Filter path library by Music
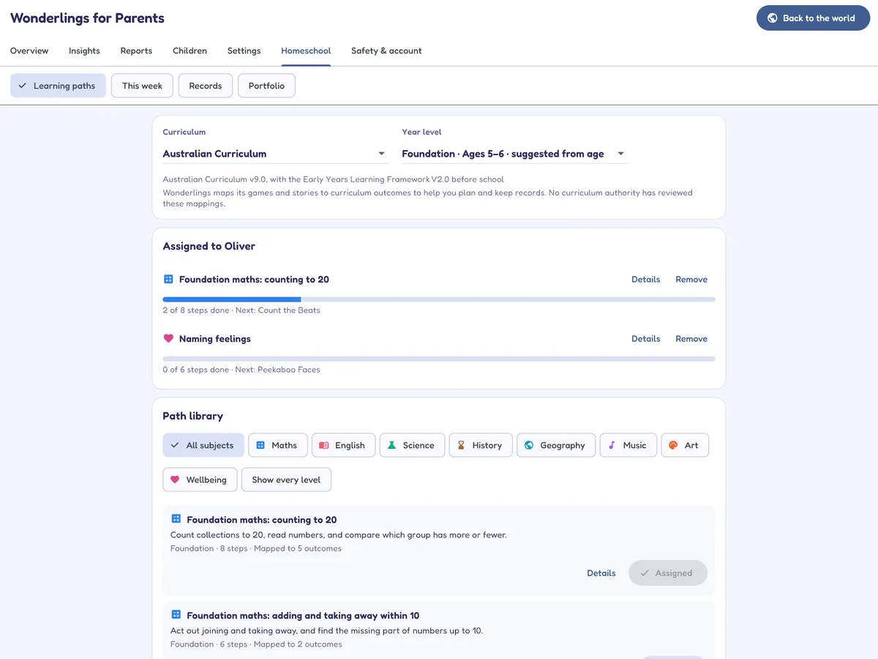Viewport: 878px width, 659px height. 629,445
